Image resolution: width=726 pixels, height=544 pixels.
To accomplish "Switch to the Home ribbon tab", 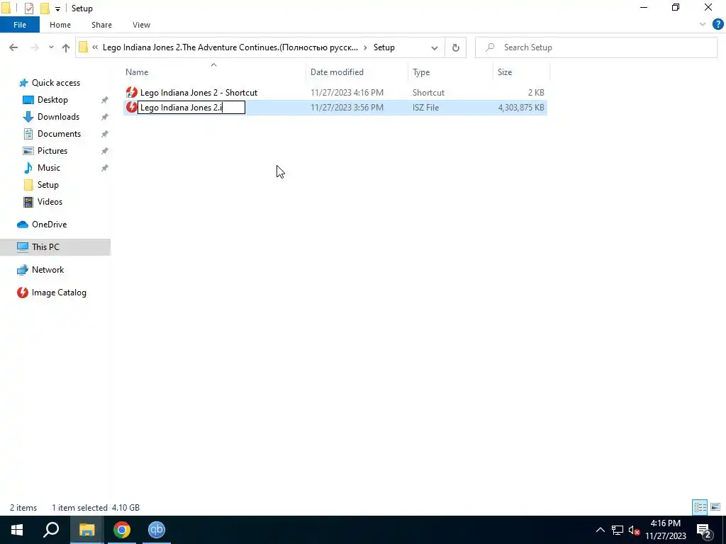I will coord(60,25).
